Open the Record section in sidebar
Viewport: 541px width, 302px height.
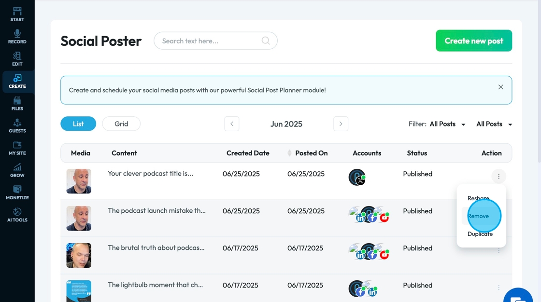click(17, 37)
